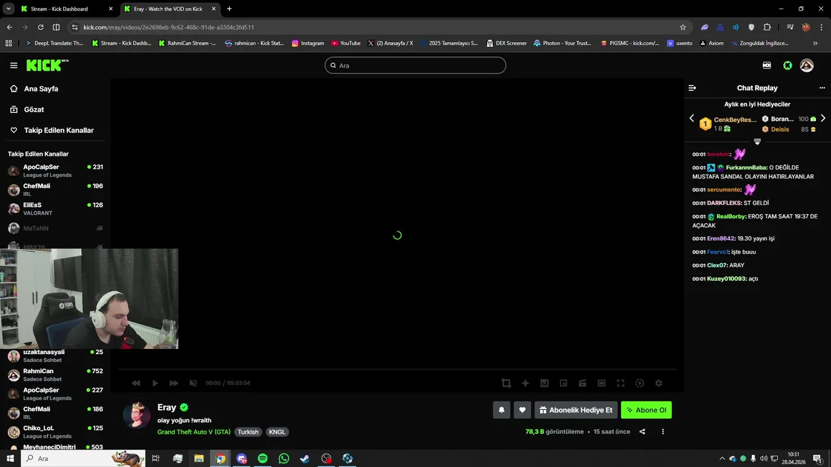Share the video with share icon
This screenshot has width=831, height=467.
(x=642, y=432)
